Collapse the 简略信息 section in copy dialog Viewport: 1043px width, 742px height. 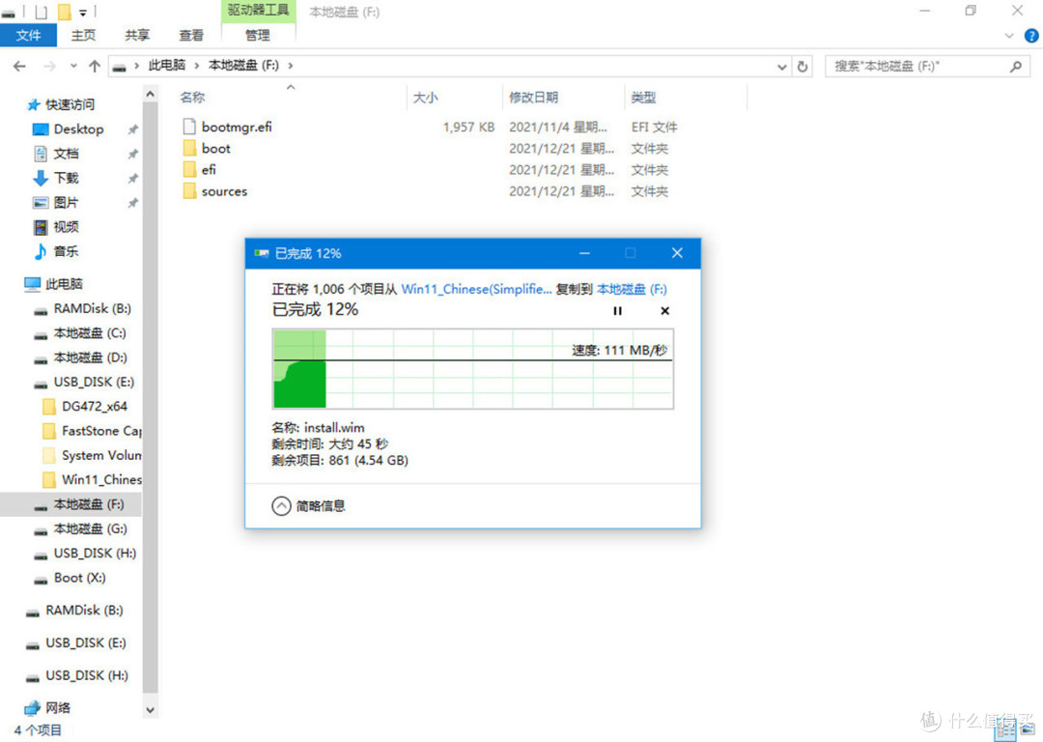click(x=281, y=505)
